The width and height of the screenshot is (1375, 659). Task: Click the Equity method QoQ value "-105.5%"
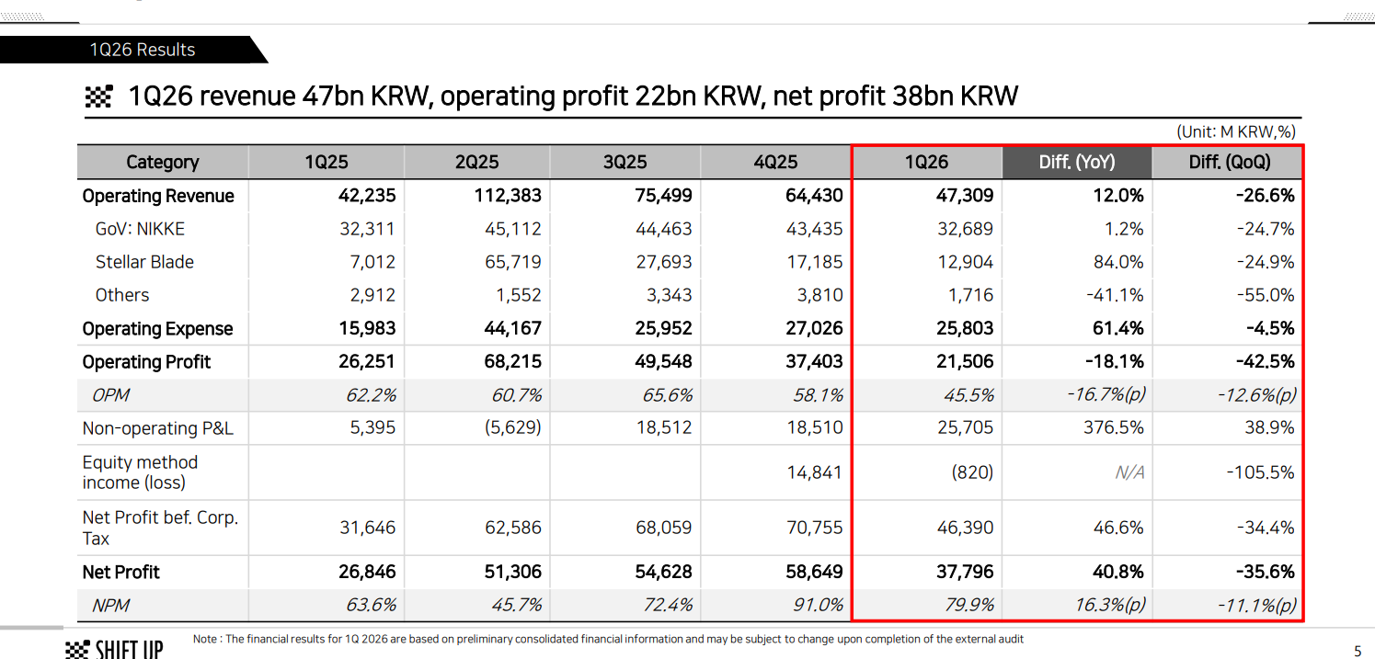coord(1261,472)
